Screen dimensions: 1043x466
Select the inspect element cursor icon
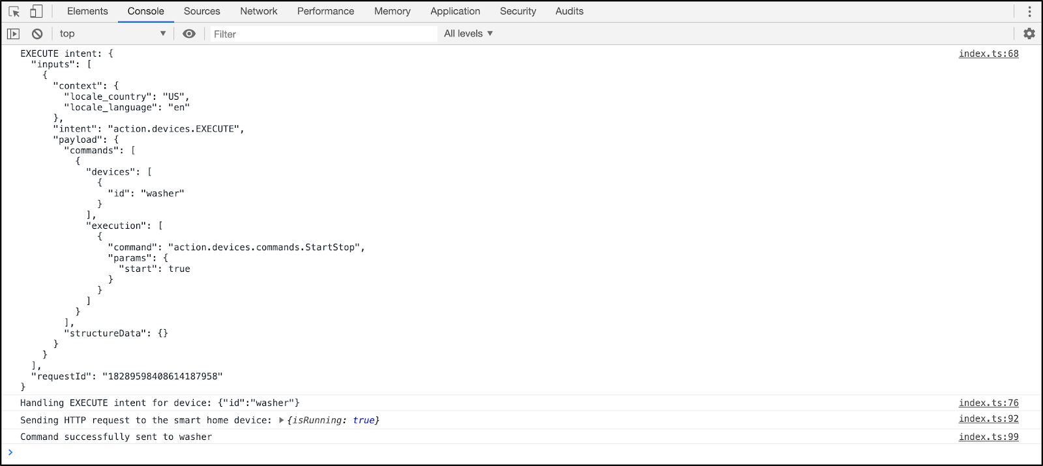click(14, 12)
